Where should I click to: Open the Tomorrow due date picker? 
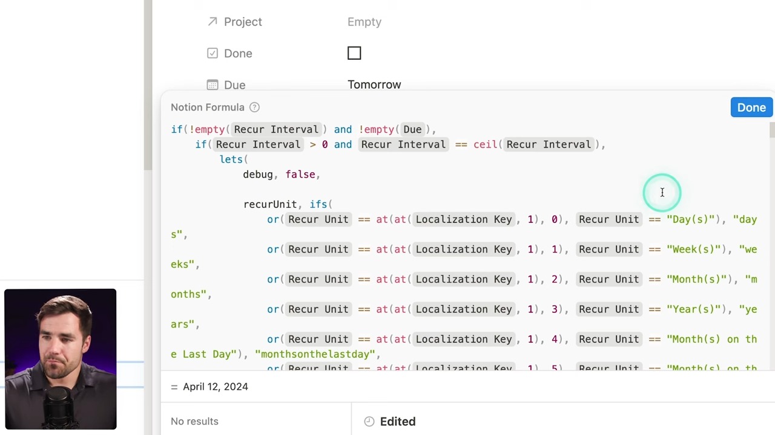click(374, 85)
